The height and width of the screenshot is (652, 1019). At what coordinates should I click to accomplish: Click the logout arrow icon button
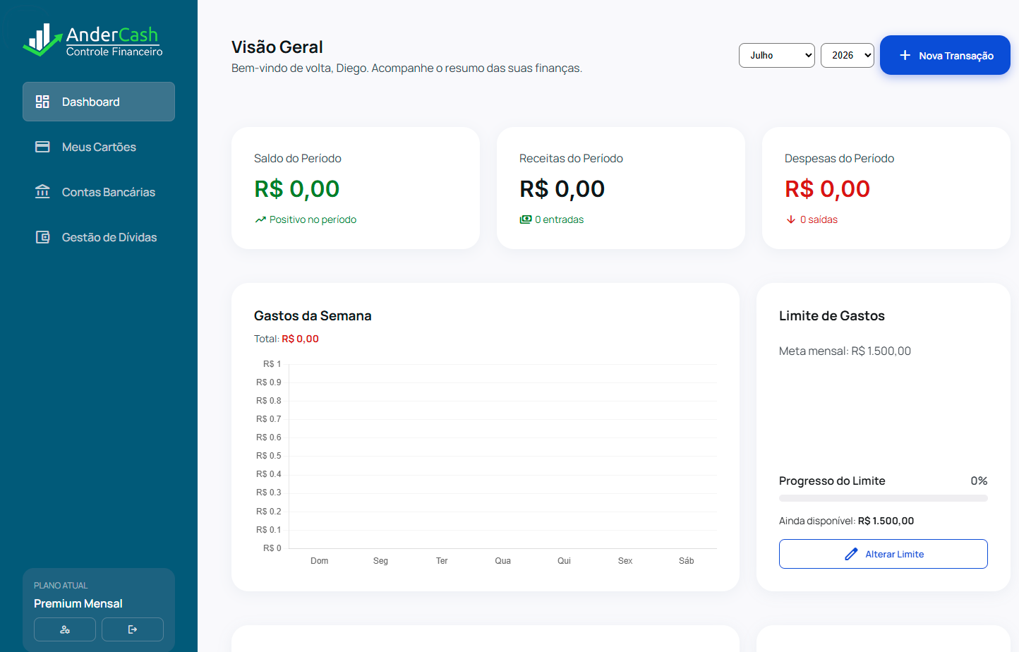133,629
